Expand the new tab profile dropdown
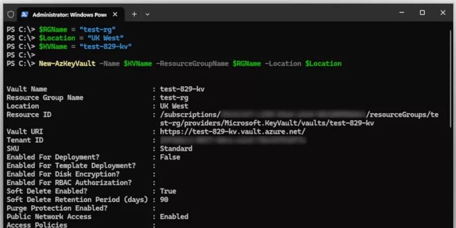 pos(147,14)
